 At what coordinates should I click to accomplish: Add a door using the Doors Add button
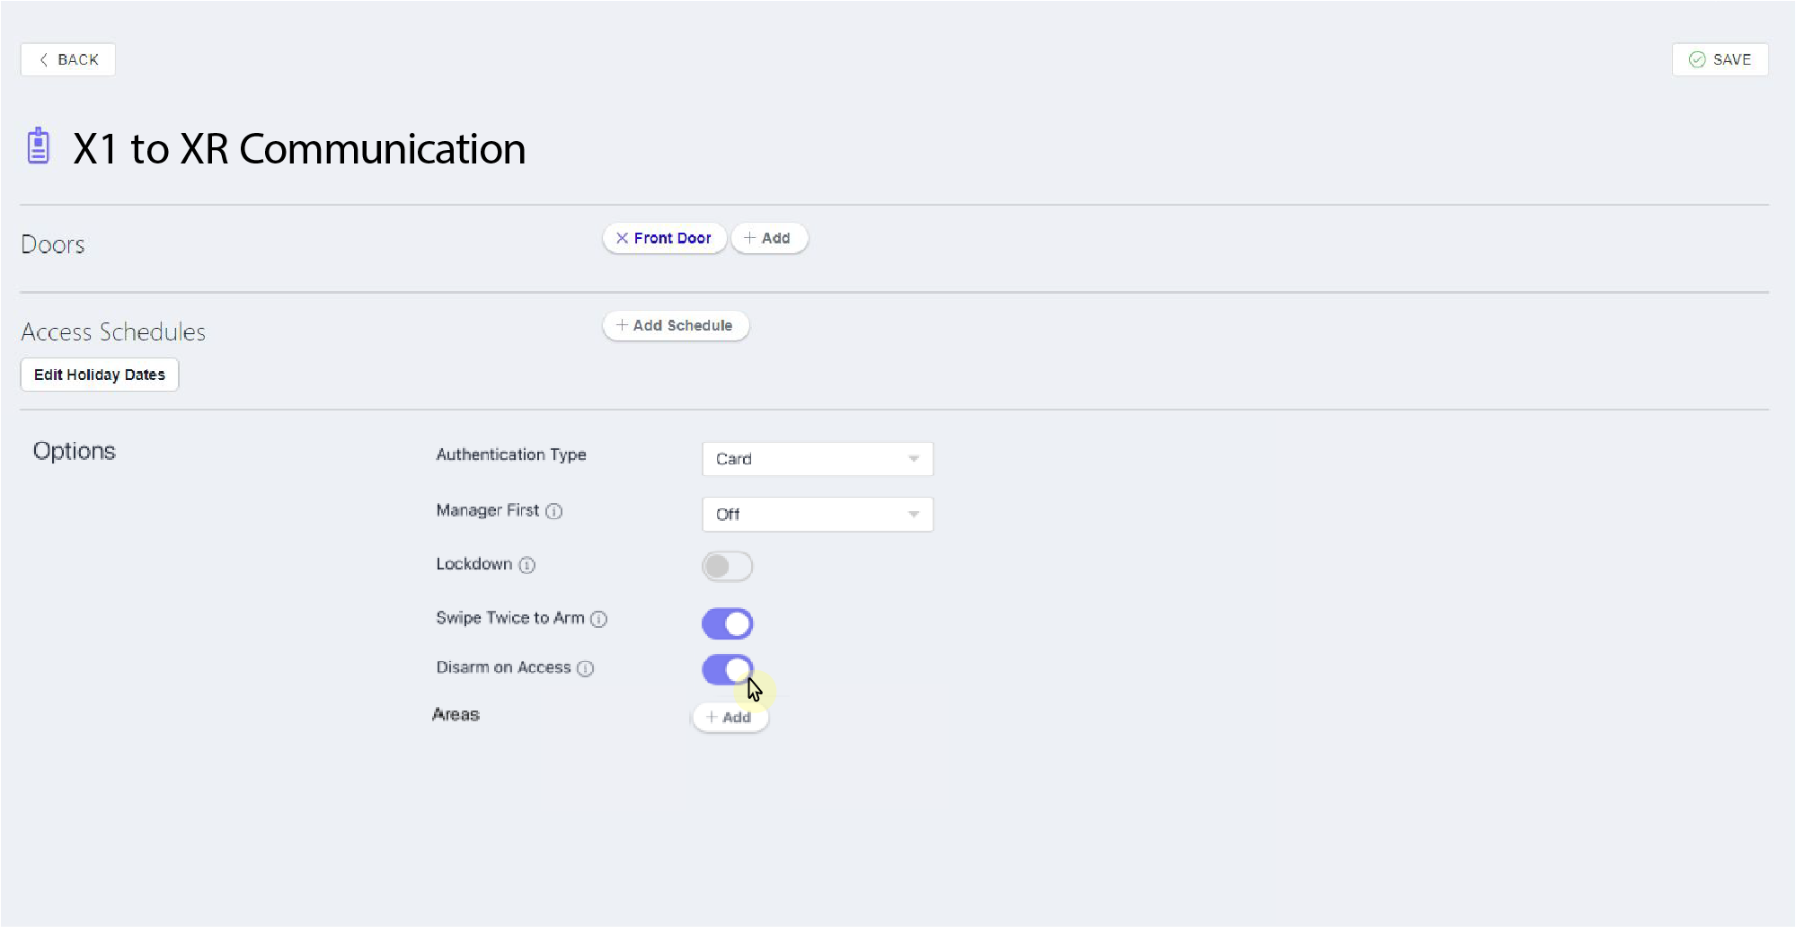[x=769, y=238]
